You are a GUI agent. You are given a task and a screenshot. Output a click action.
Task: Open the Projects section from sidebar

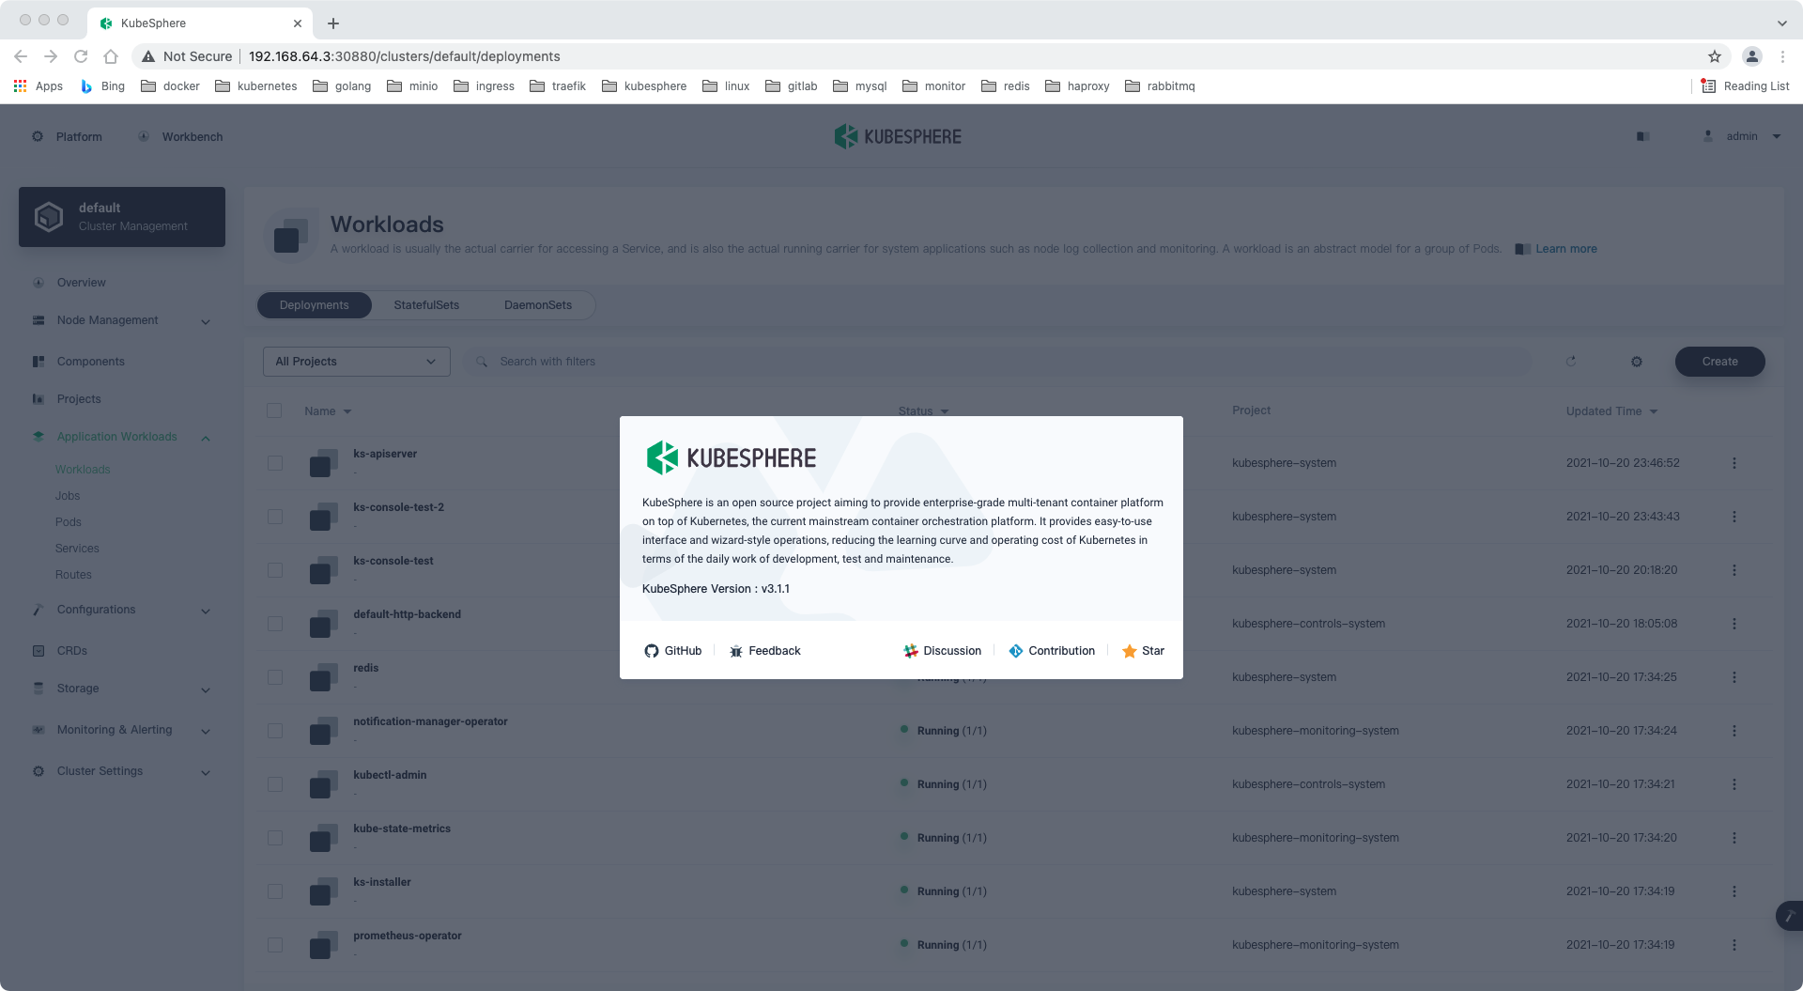[x=79, y=398]
